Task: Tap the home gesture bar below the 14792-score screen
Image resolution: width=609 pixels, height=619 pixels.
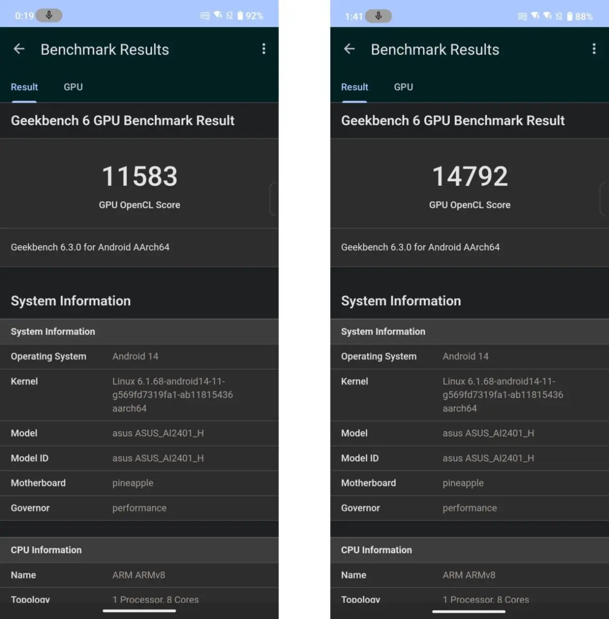Action: pos(469,611)
